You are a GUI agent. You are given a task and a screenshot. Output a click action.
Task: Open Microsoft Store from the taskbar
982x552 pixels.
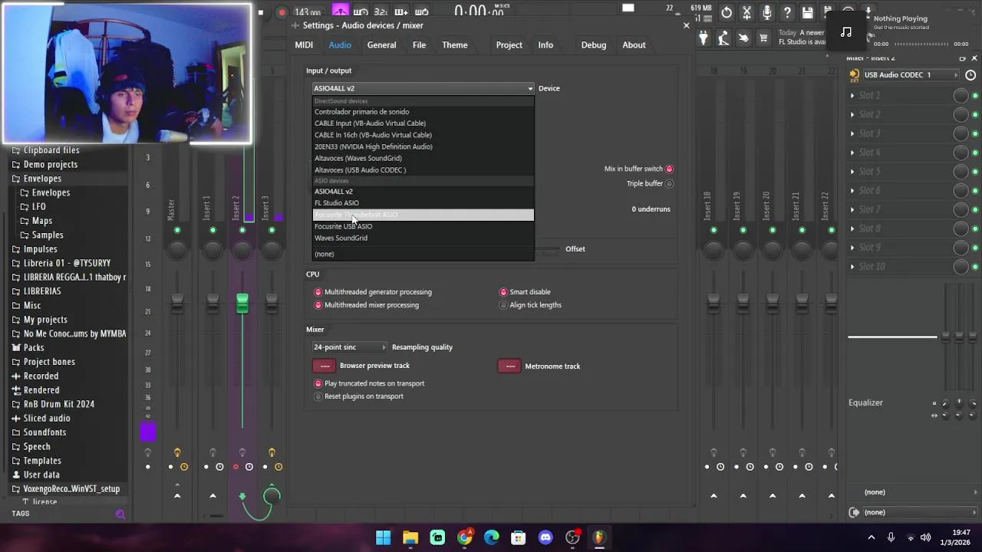click(x=519, y=537)
